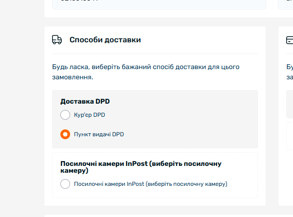
Task: Click the payment card icon at right edge
Action: click(290, 40)
